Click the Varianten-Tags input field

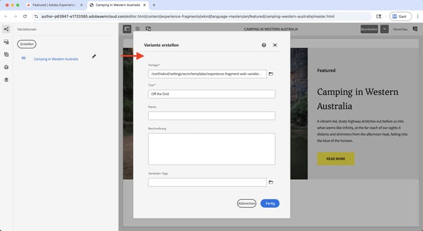(207, 183)
